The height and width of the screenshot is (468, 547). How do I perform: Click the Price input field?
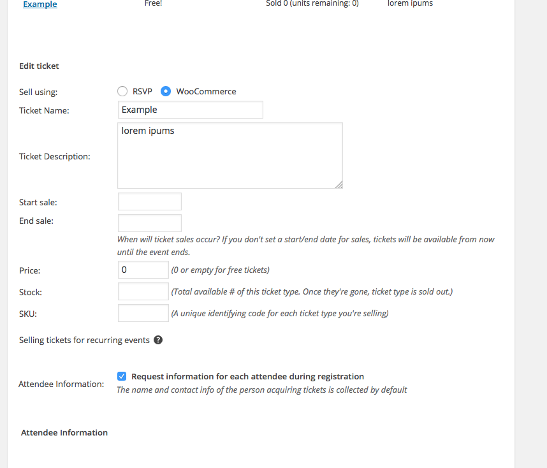pos(143,270)
